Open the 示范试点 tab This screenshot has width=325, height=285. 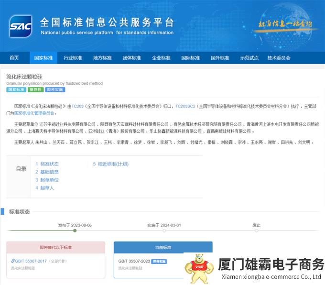pos(249,58)
